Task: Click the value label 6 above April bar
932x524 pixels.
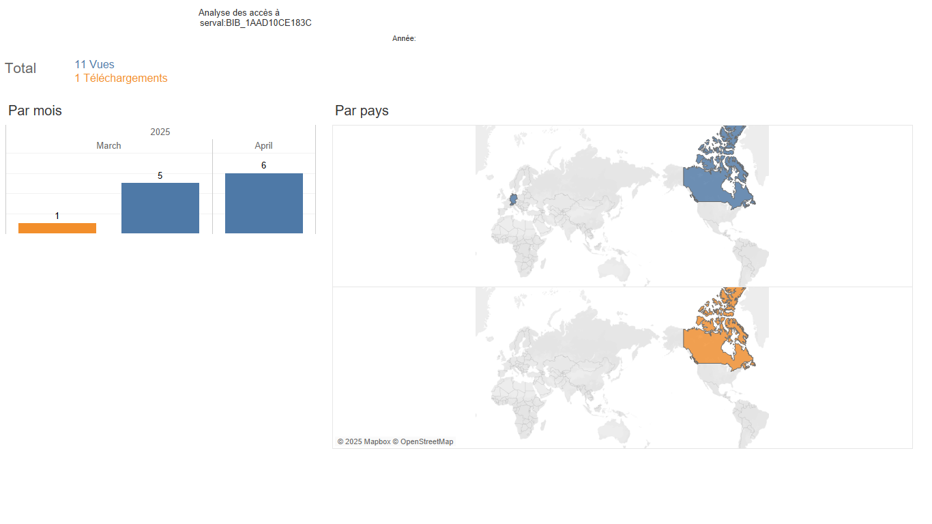Action: pyautogui.click(x=263, y=166)
